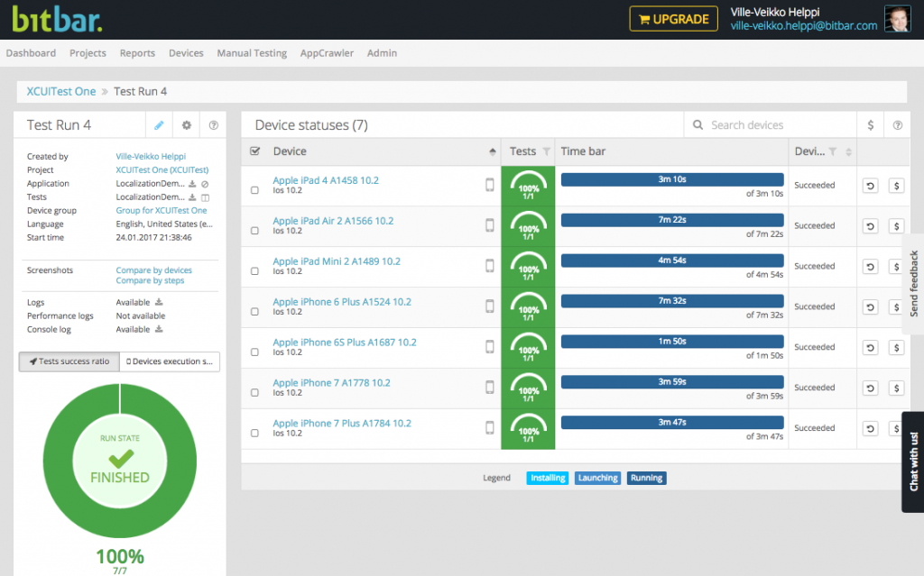Retry run for Apple iPhone 6 Plus A1524
Image resolution: width=924 pixels, height=576 pixels.
871,306
